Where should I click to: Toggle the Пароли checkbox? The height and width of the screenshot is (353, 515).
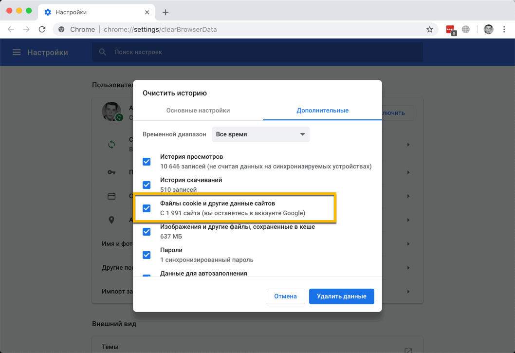point(147,255)
